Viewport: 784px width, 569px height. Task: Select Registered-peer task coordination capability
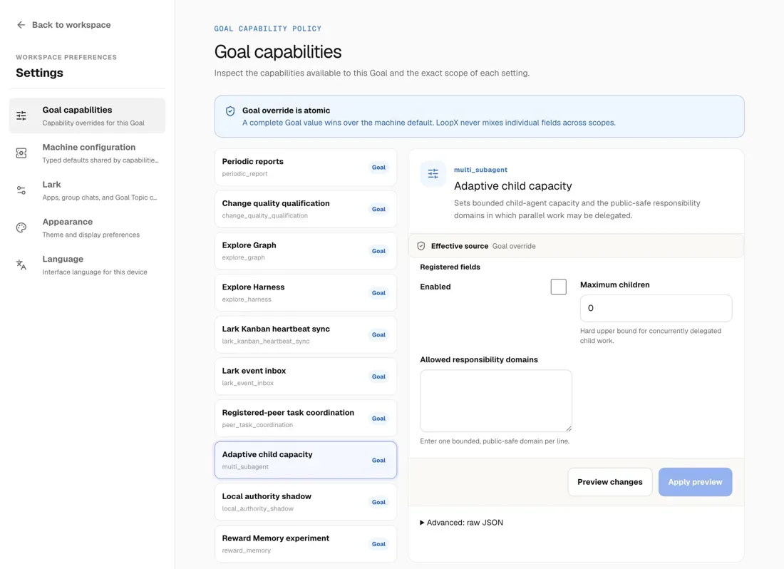[x=306, y=419]
